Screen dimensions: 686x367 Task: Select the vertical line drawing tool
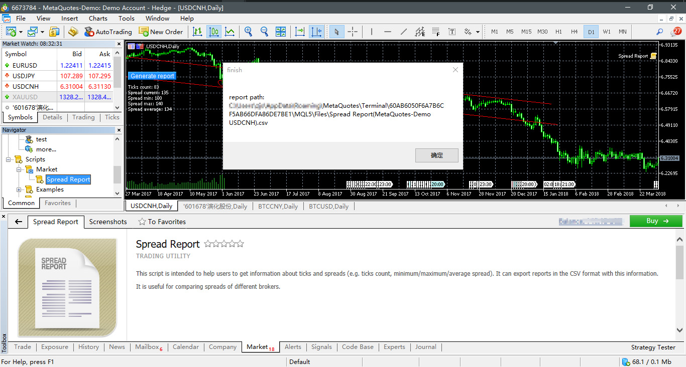point(372,32)
